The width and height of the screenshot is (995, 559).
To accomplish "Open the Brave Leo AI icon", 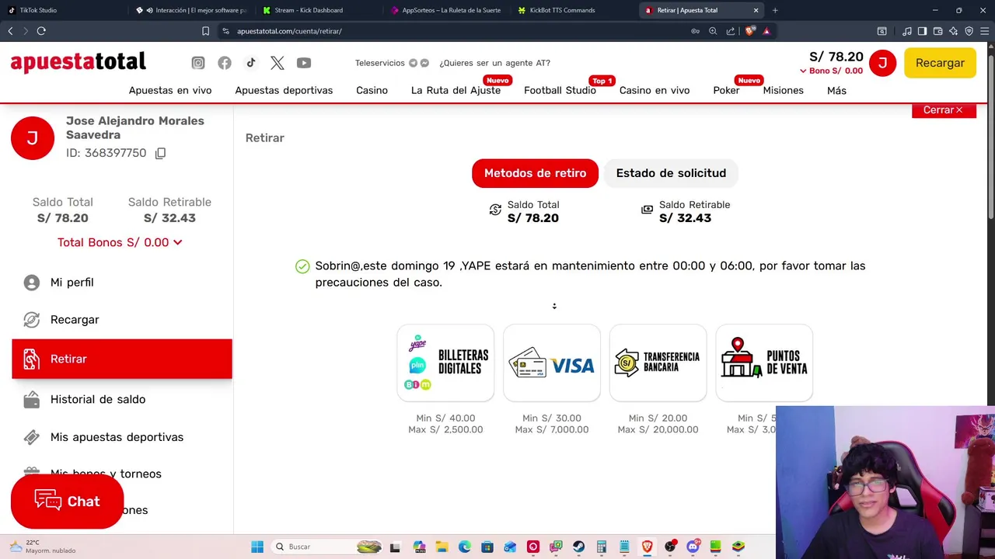I will 954,31.
